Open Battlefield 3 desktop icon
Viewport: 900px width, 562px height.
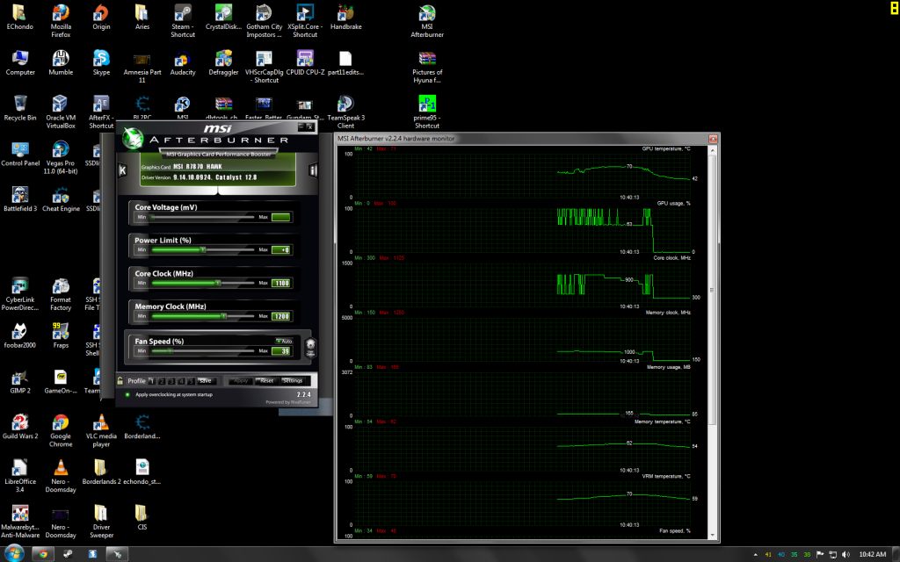20,199
